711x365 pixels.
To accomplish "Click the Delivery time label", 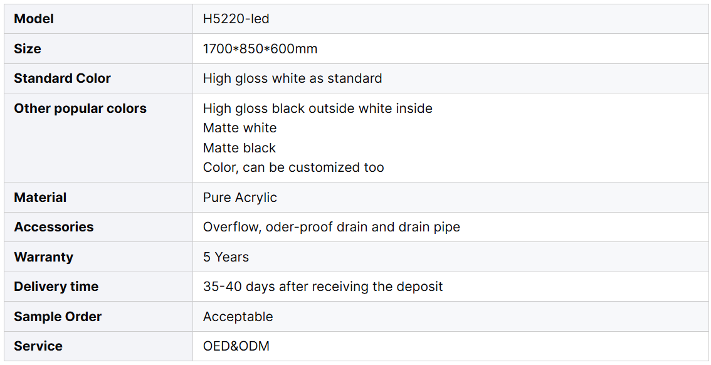I will pos(56,287).
